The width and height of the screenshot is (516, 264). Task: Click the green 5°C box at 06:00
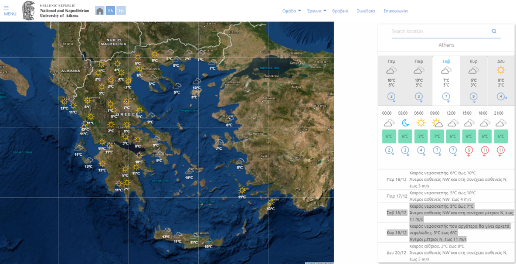pyautogui.click(x=421, y=136)
